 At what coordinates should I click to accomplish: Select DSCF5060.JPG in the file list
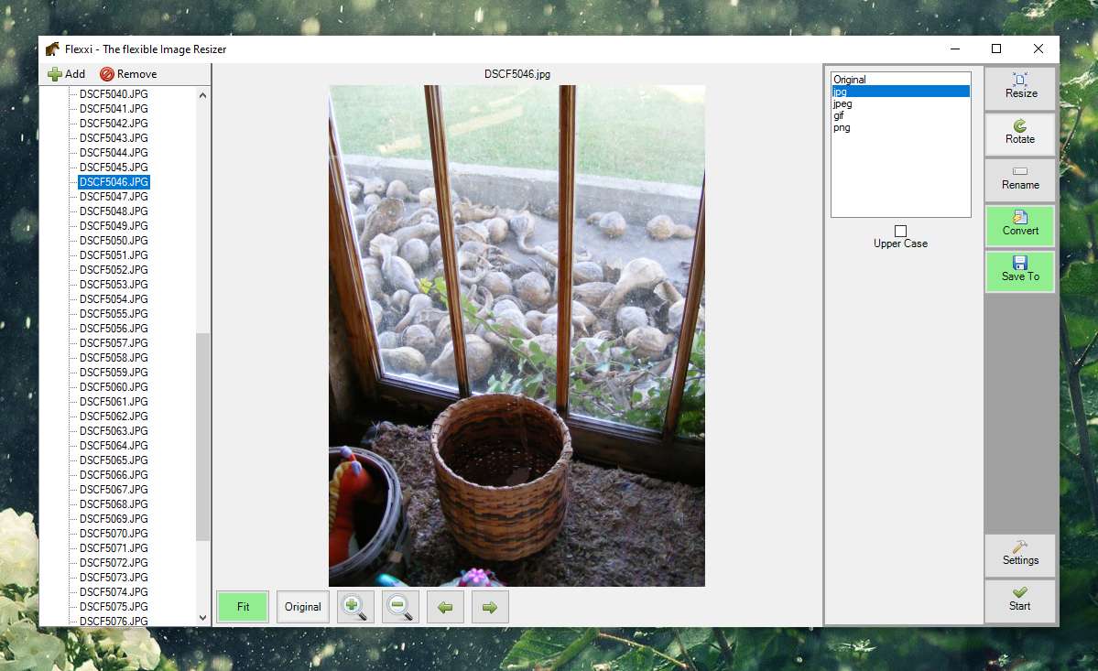(x=114, y=387)
